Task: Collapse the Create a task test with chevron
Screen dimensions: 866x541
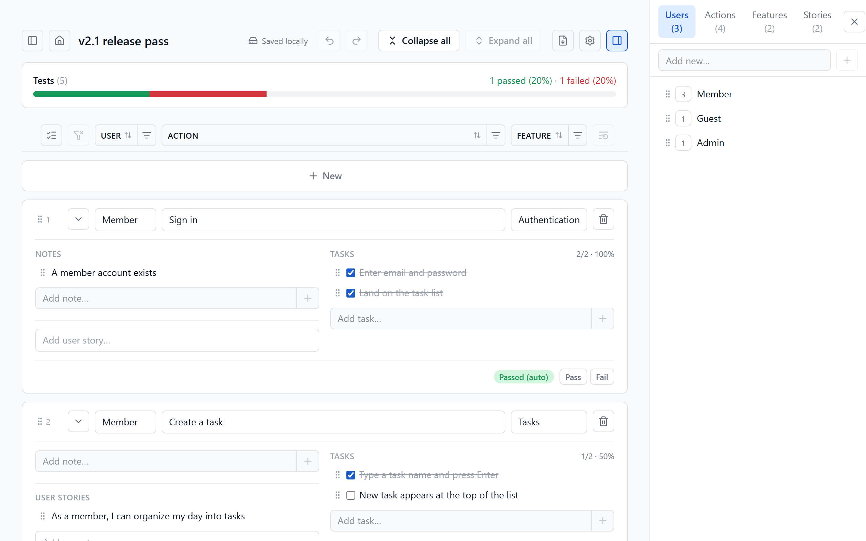Action: (78, 422)
